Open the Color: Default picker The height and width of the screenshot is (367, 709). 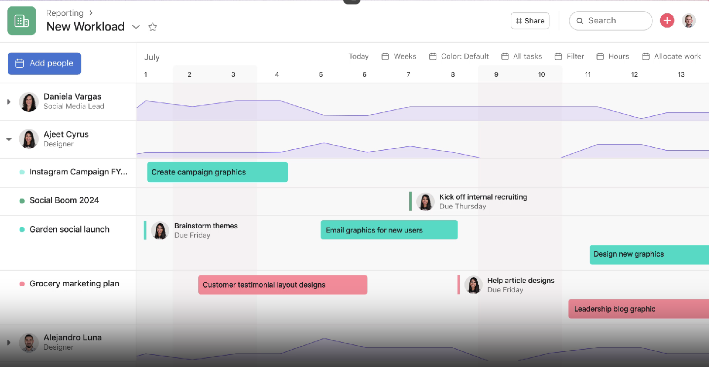[459, 56]
